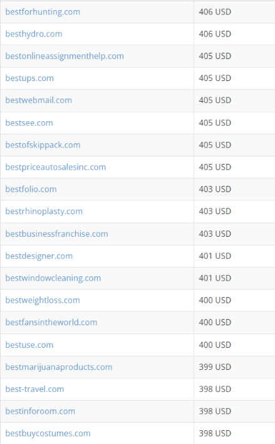Screen dimensions: 275x444
Task: Open bestups.com domain listing
Action: tap(29, 79)
